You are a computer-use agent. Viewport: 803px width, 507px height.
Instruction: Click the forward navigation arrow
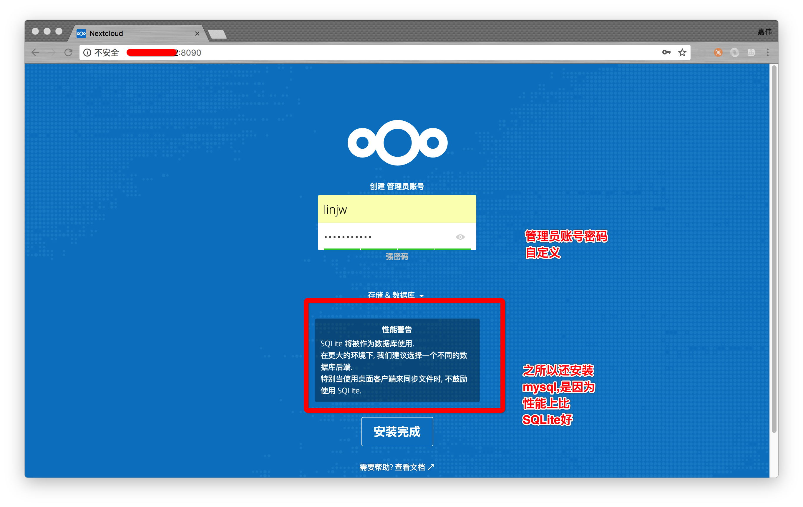[52, 52]
